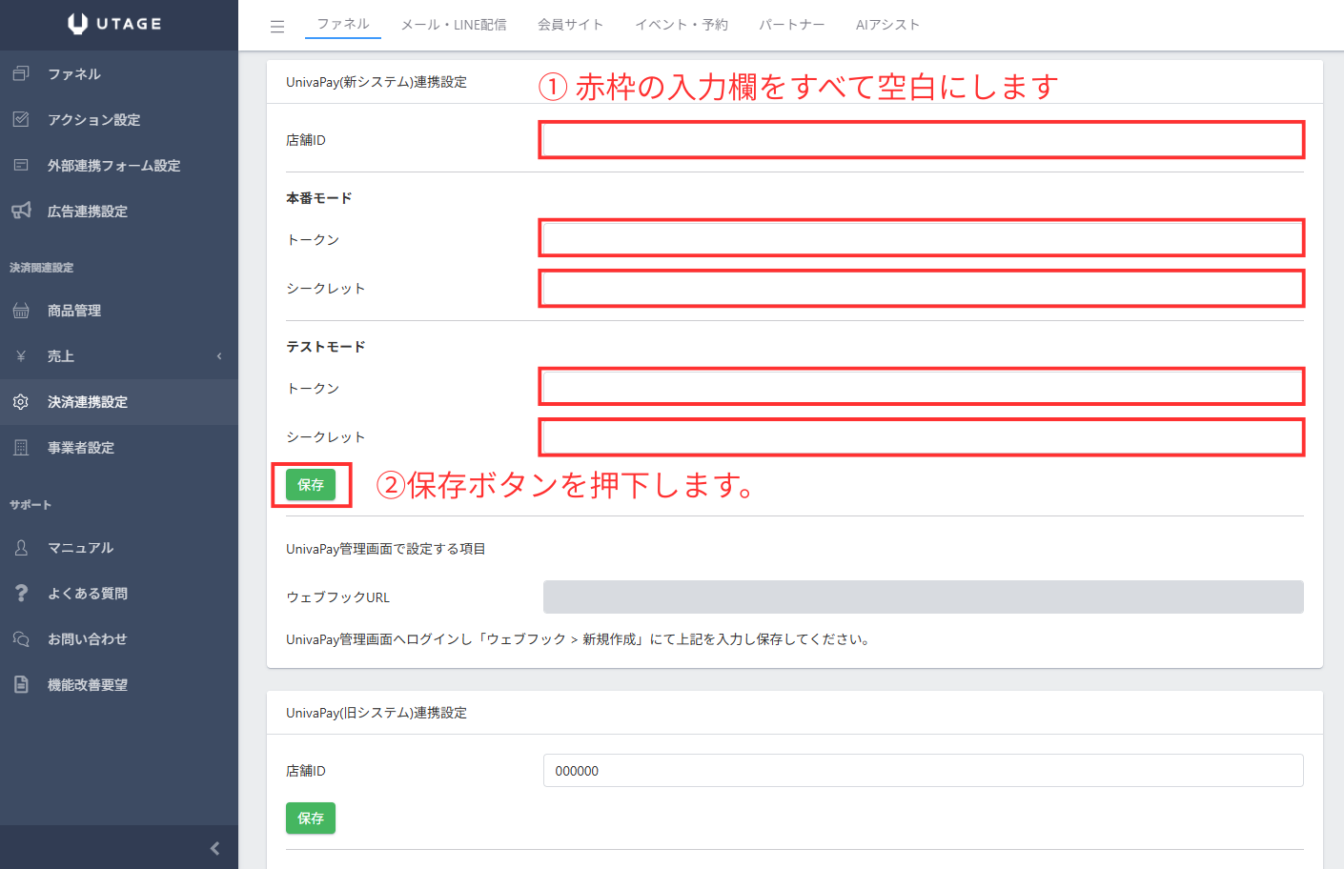
Task: Open the メール・LINE配信 tab
Action: click(x=454, y=25)
